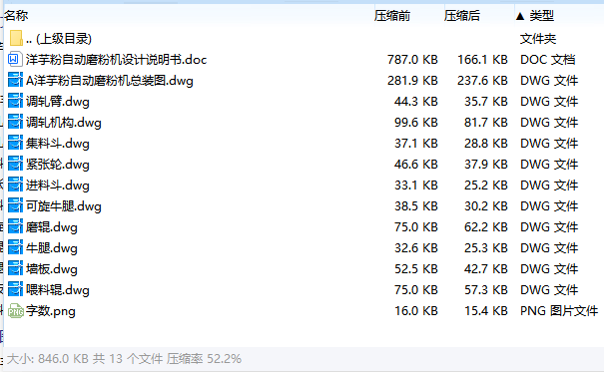Viewport: 604px width, 372px height.
Task: Click the 25.2 KB compressed size
Action: pyautogui.click(x=486, y=186)
